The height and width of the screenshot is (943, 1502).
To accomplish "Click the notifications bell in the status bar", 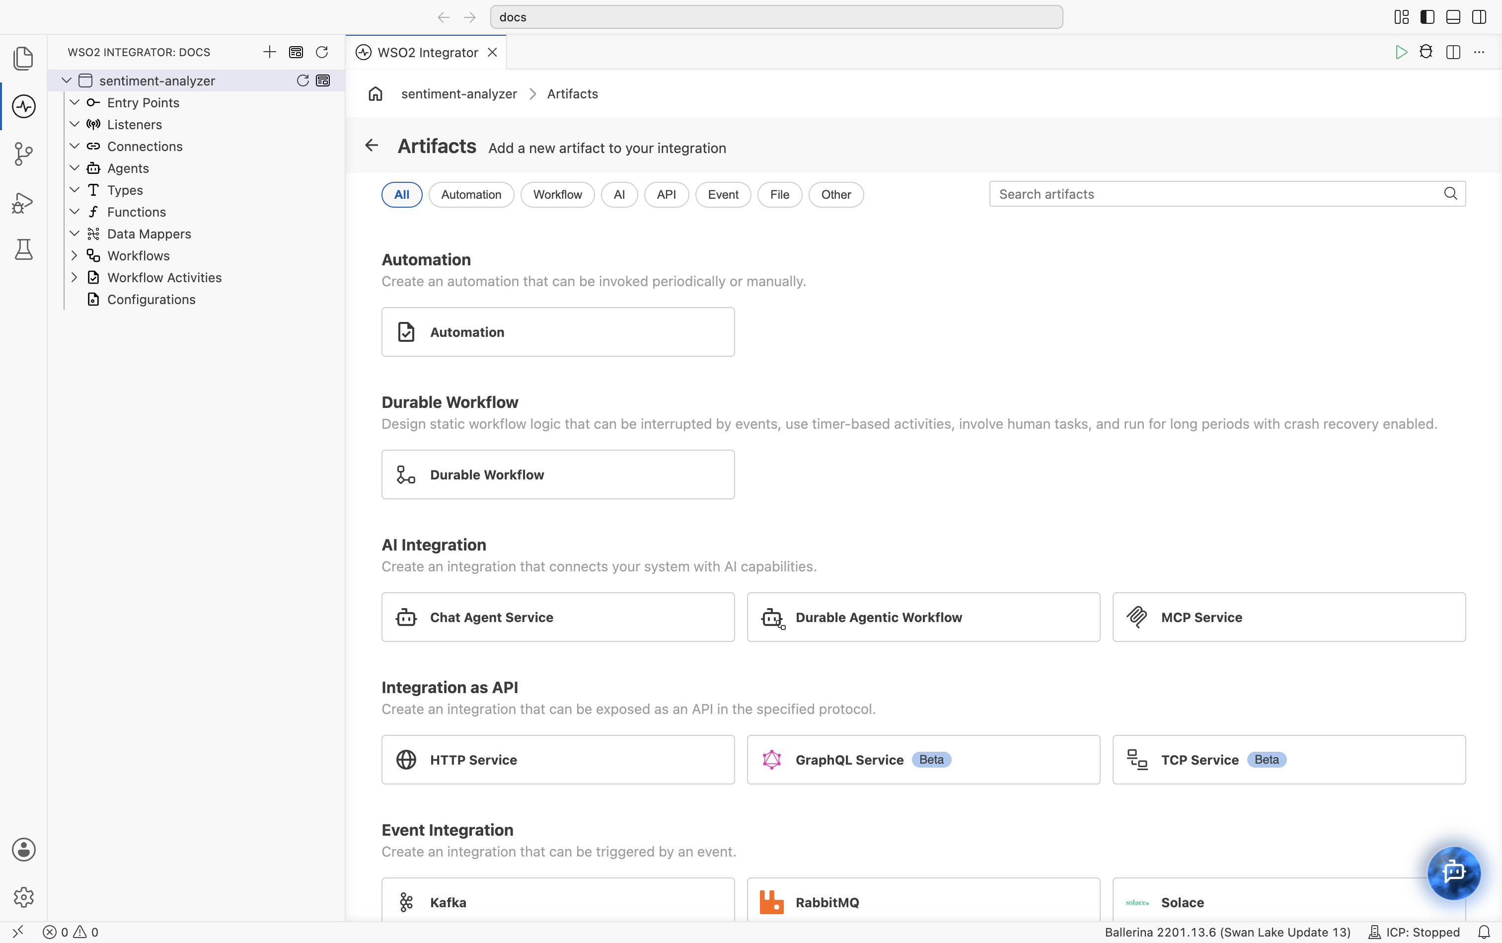I will point(1484,932).
